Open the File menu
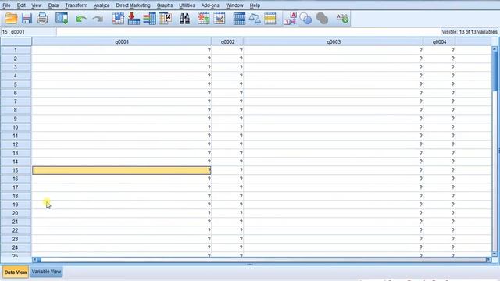 [x=6, y=5]
